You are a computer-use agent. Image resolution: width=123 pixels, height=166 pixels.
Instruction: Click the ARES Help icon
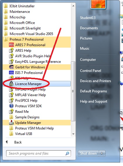click(11, 50)
